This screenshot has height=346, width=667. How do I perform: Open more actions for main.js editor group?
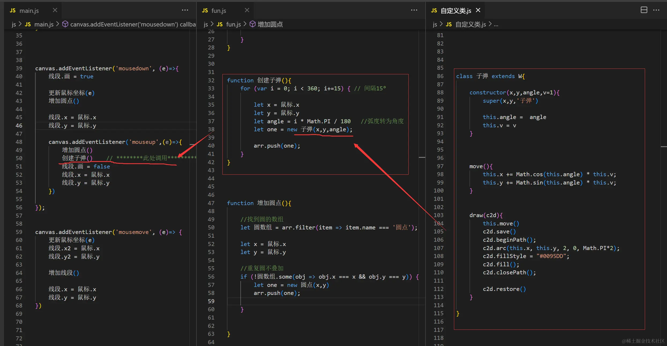point(185,10)
